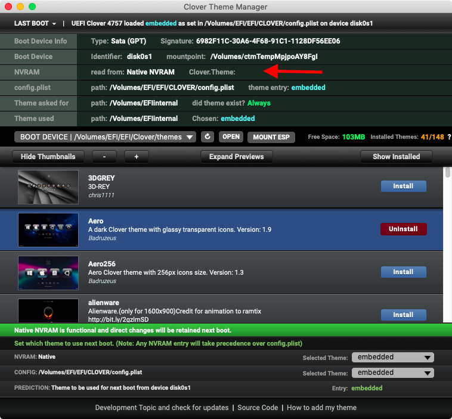Viewport: 452px width, 419px height.
Task: Minimize window with the yellow button
Action: [20, 7]
